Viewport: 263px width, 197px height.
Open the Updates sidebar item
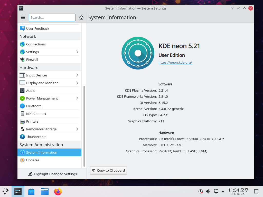(33, 160)
